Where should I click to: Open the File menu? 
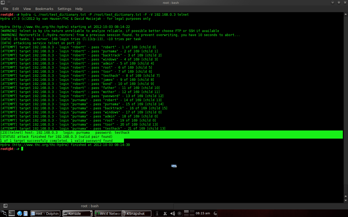(5, 9)
